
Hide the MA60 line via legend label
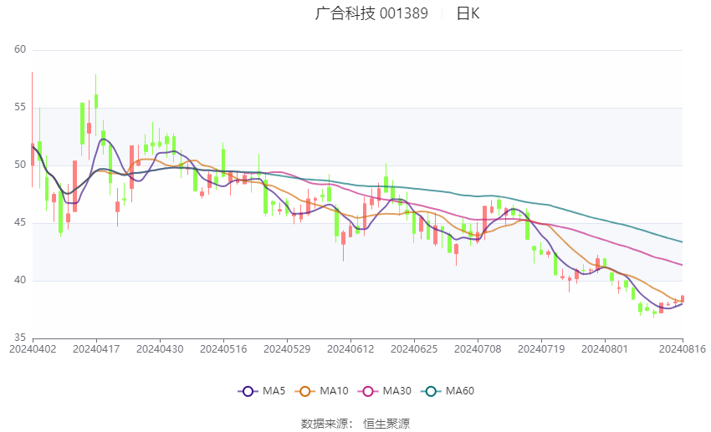460,391
